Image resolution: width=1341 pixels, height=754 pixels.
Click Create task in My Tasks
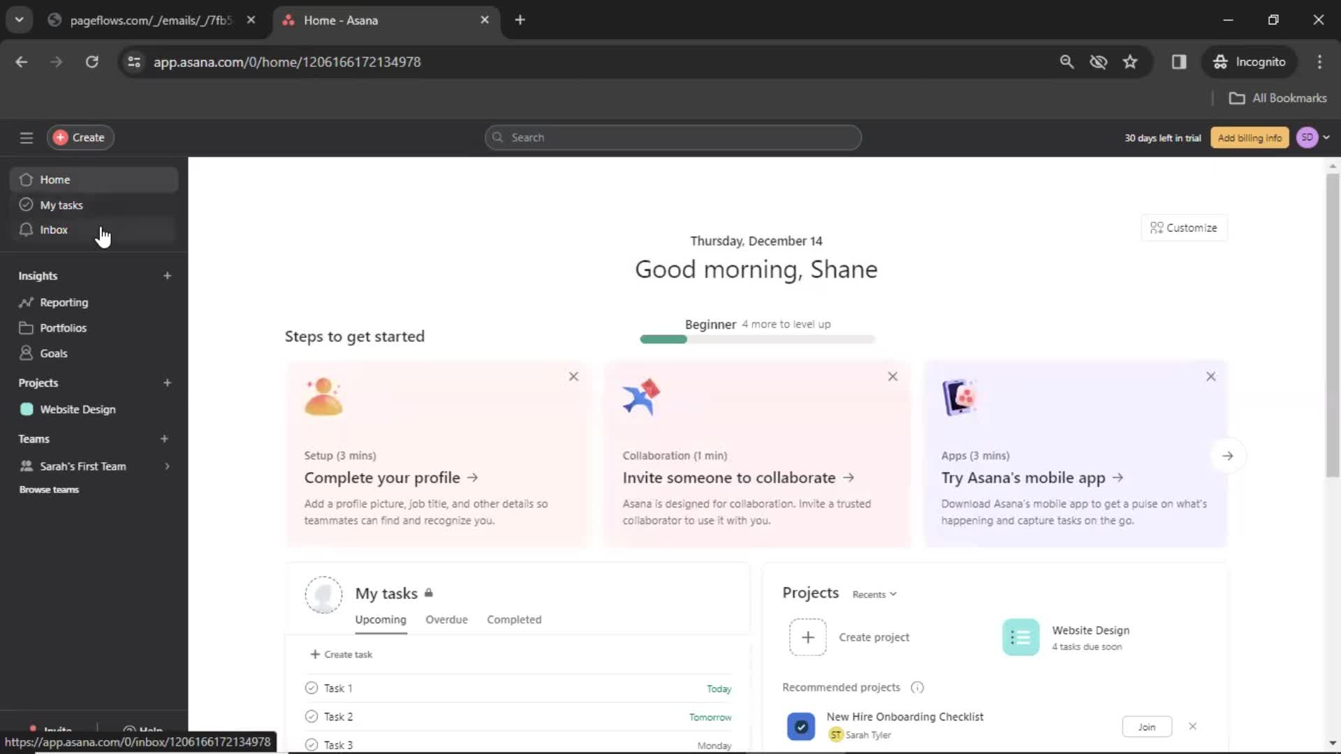(x=341, y=653)
